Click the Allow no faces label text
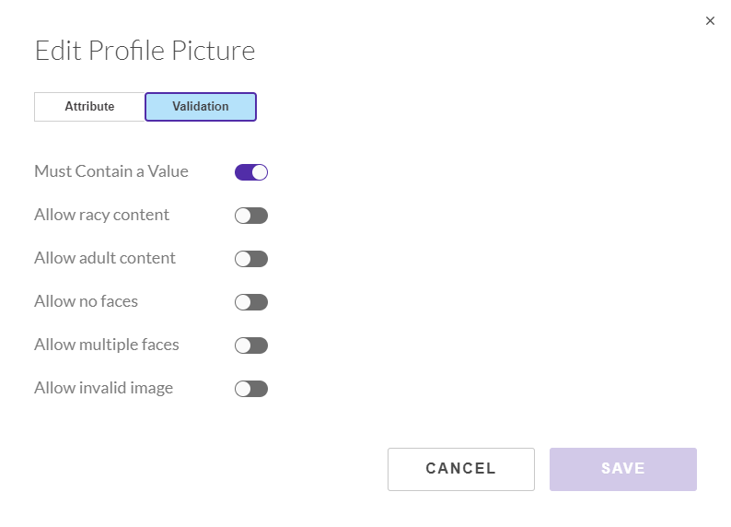The image size is (731, 527). tap(87, 301)
